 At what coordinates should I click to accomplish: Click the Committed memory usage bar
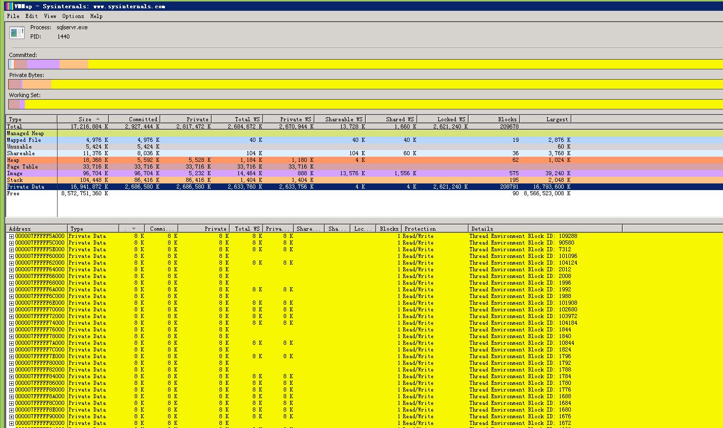click(365, 64)
